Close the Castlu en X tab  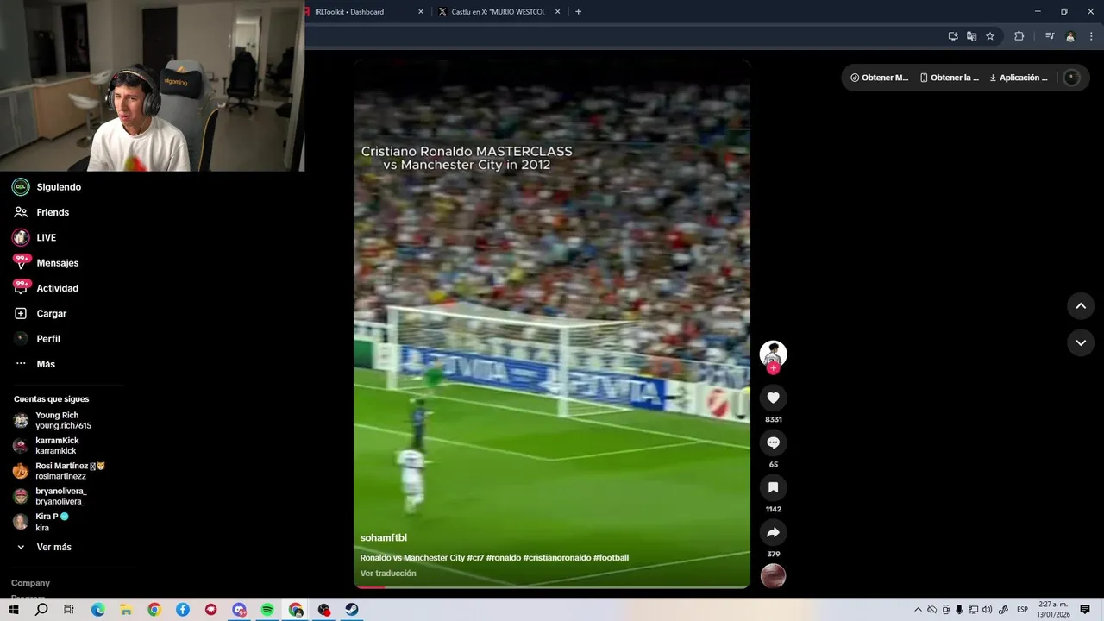(x=557, y=12)
